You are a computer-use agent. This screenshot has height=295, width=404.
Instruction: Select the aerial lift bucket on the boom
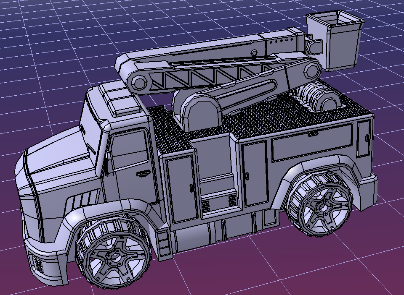[x=336, y=40]
